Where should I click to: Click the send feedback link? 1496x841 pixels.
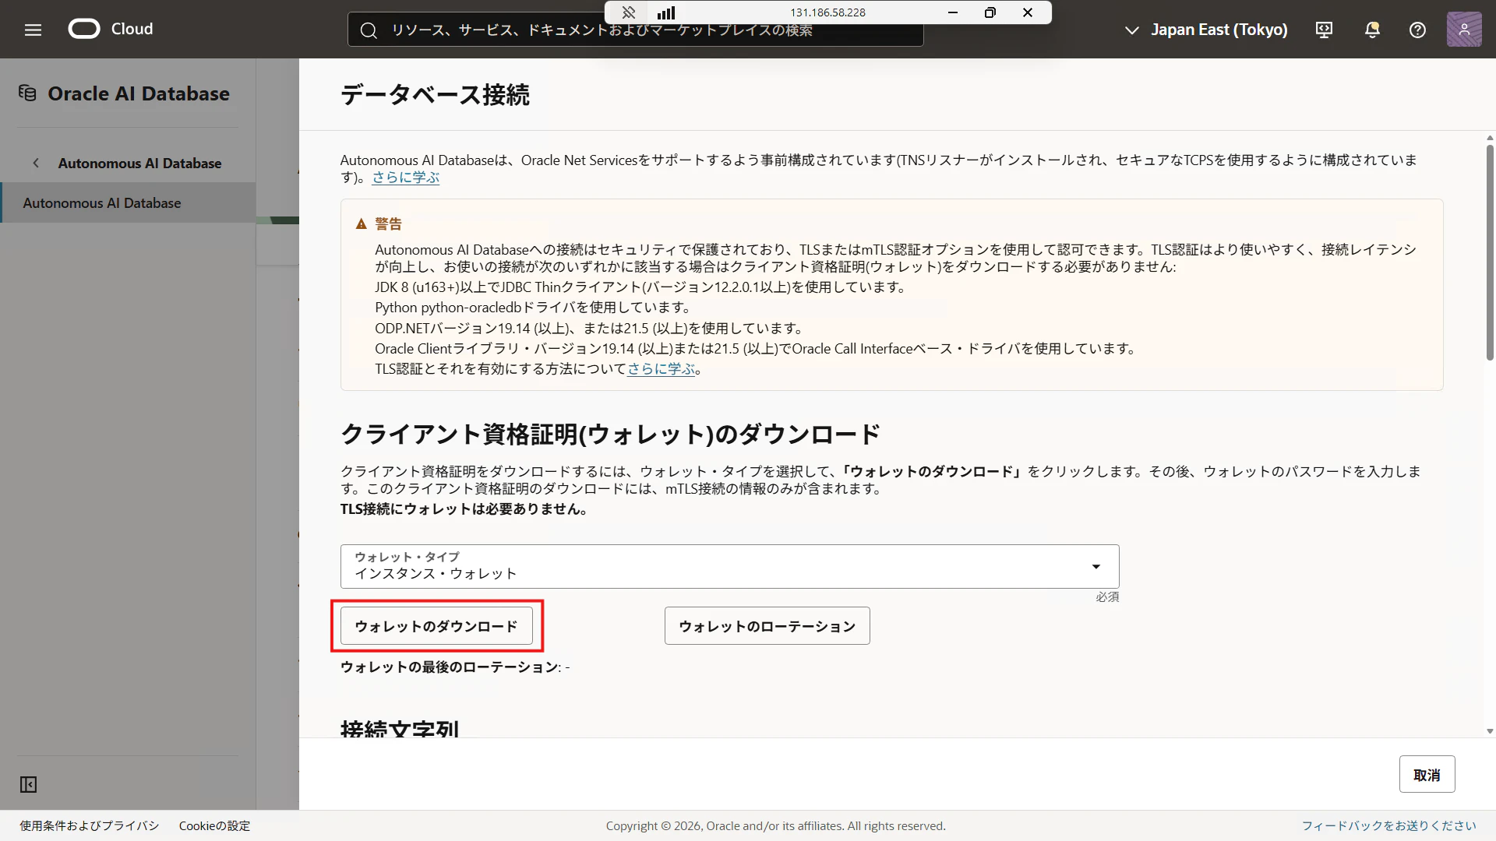[x=1389, y=825]
